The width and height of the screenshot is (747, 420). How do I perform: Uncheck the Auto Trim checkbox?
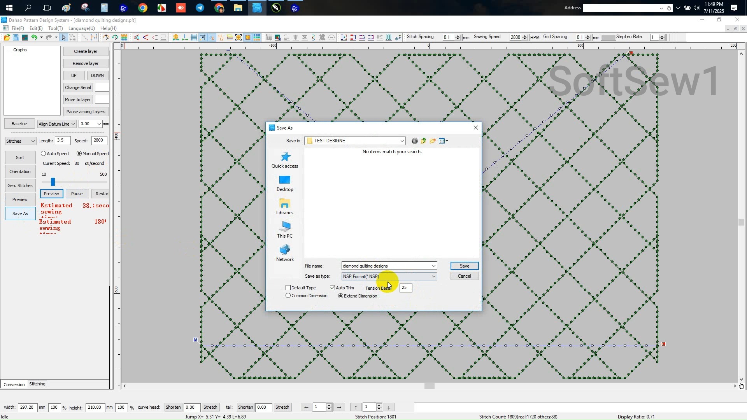tap(333, 288)
